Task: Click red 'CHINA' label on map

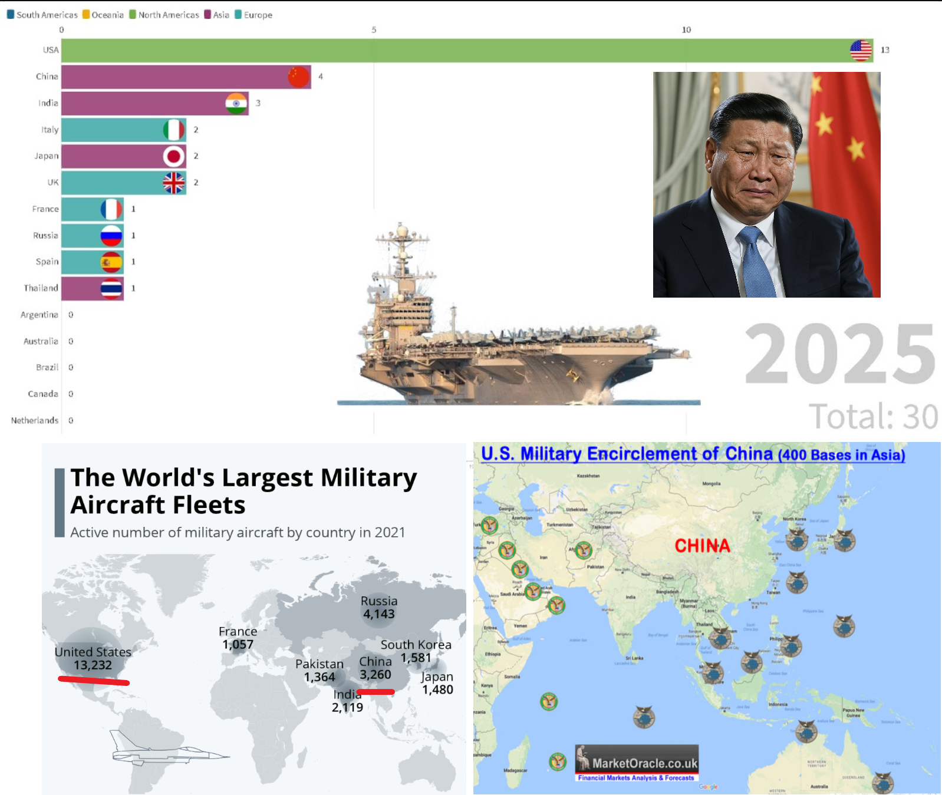Action: click(702, 546)
